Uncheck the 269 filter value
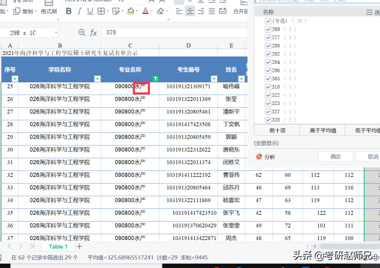This screenshot has width=380, height=268. (x=268, y=30)
